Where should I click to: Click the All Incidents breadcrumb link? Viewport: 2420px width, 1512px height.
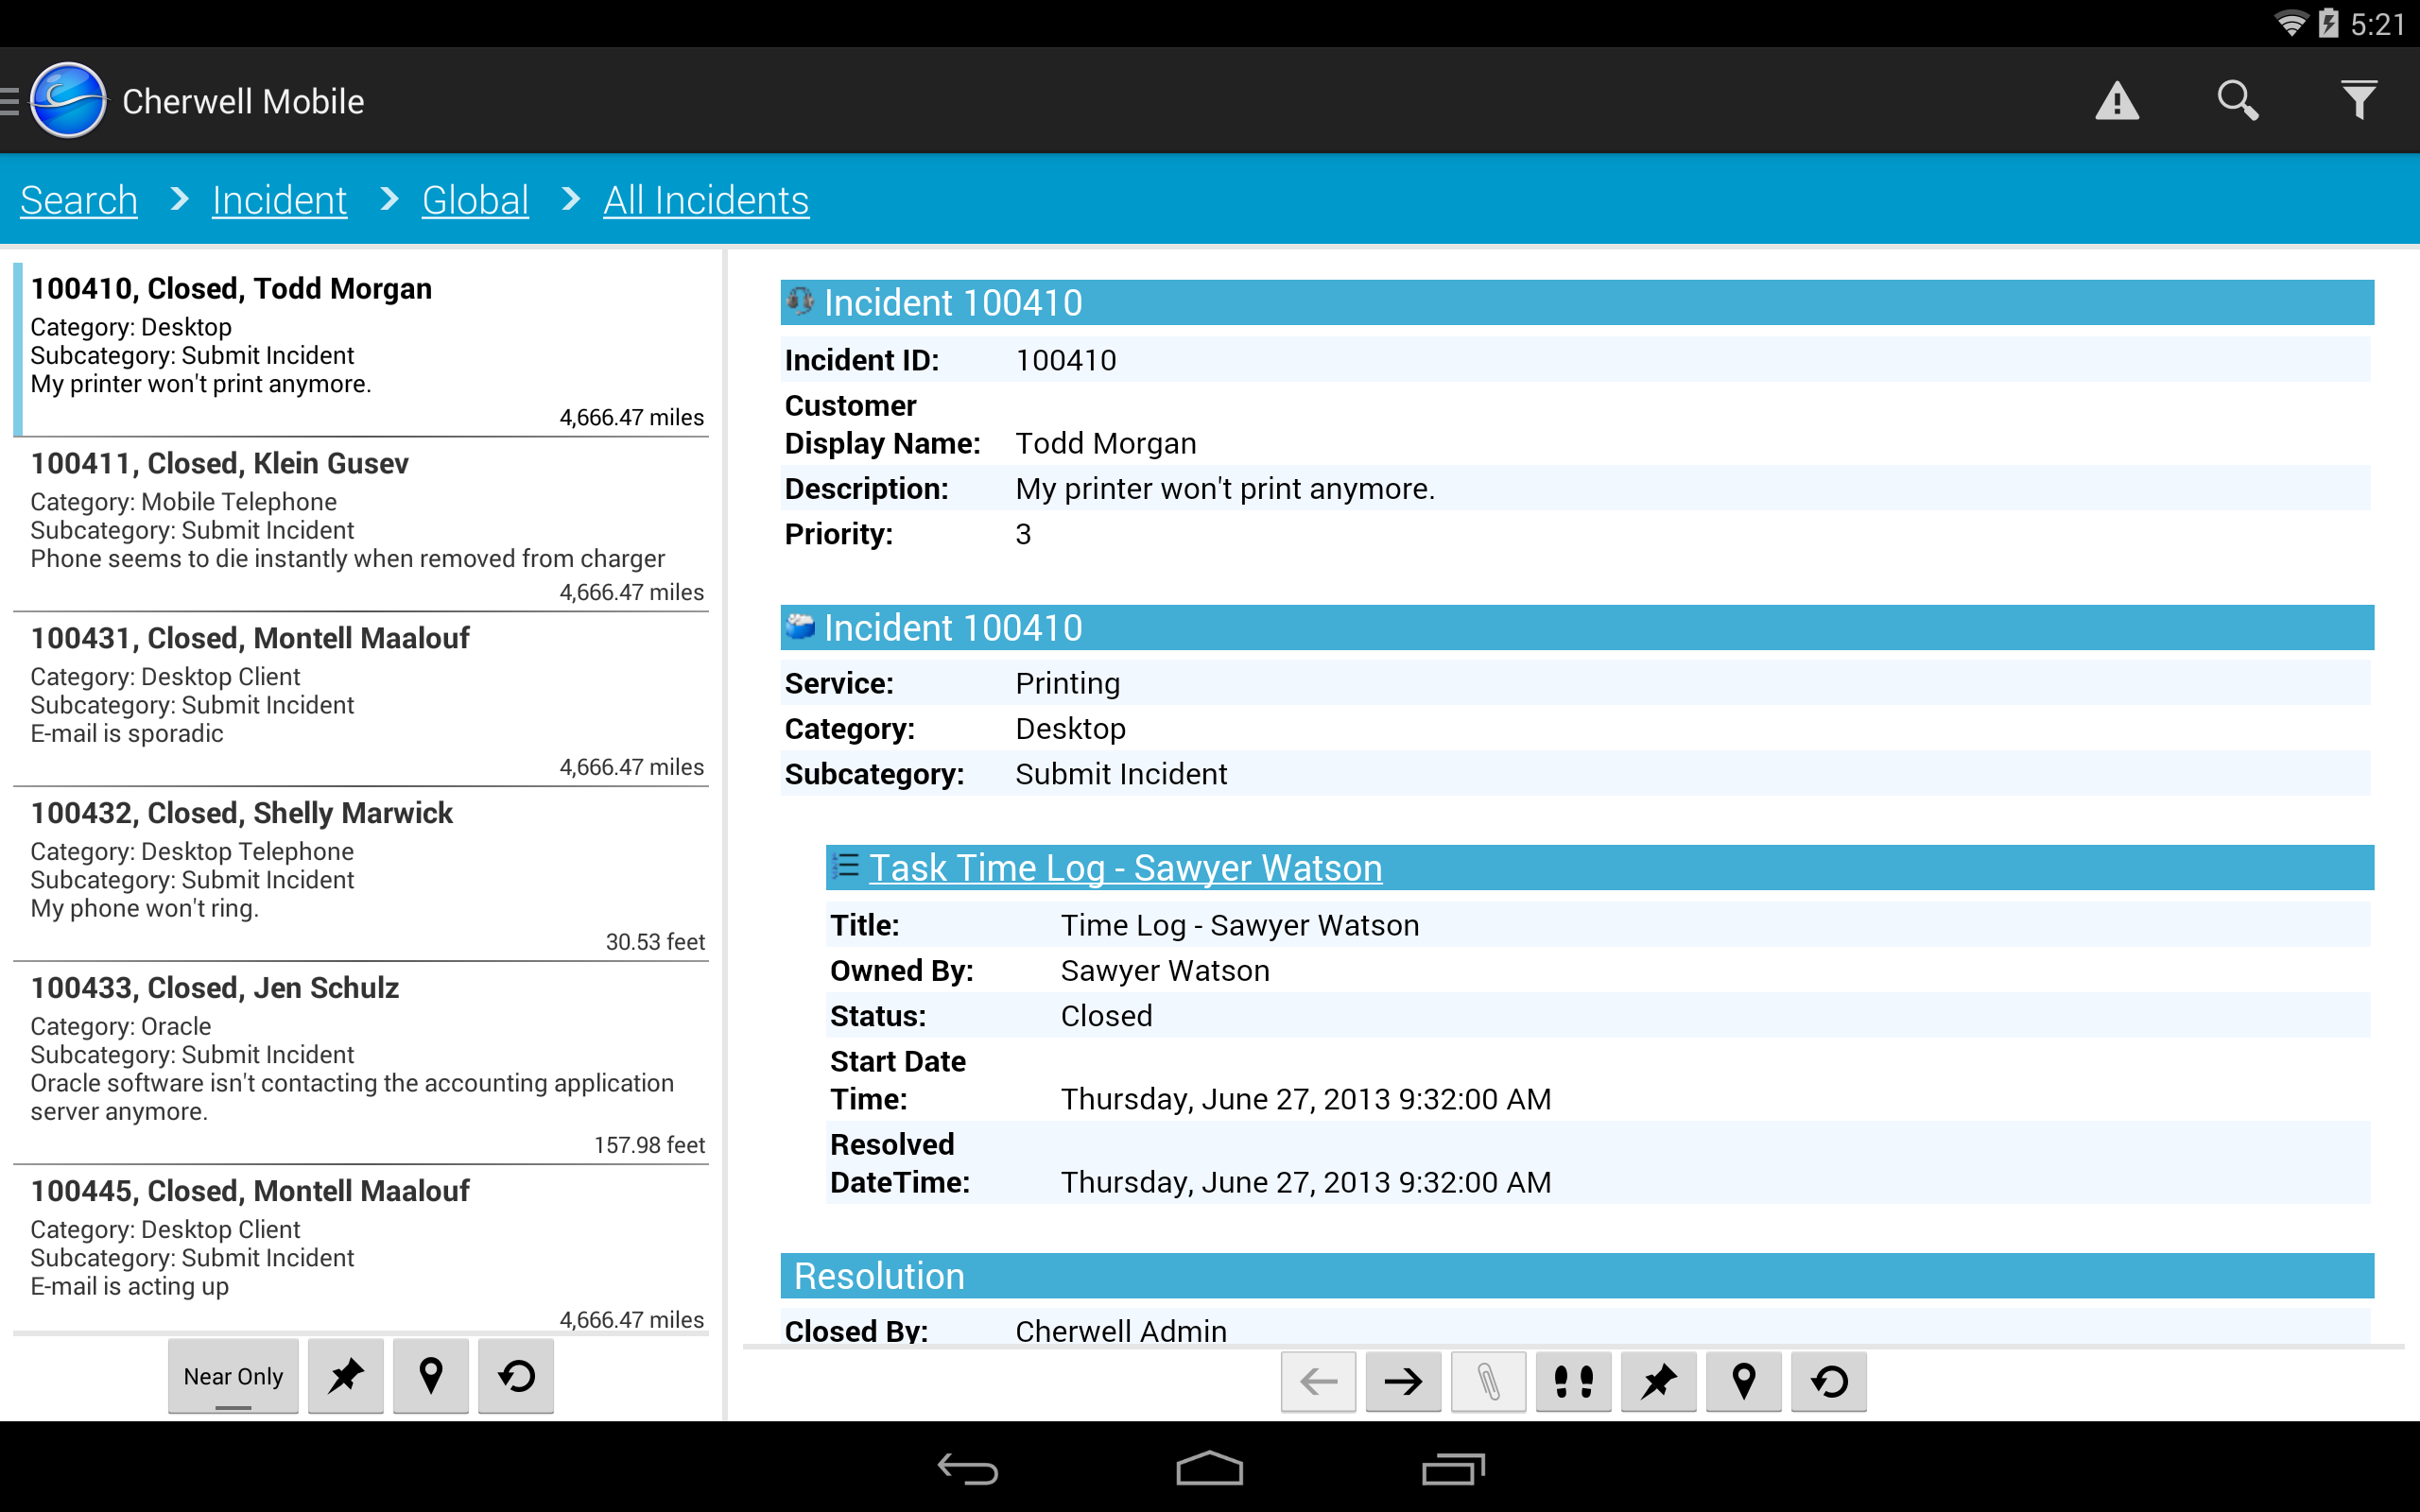point(706,200)
